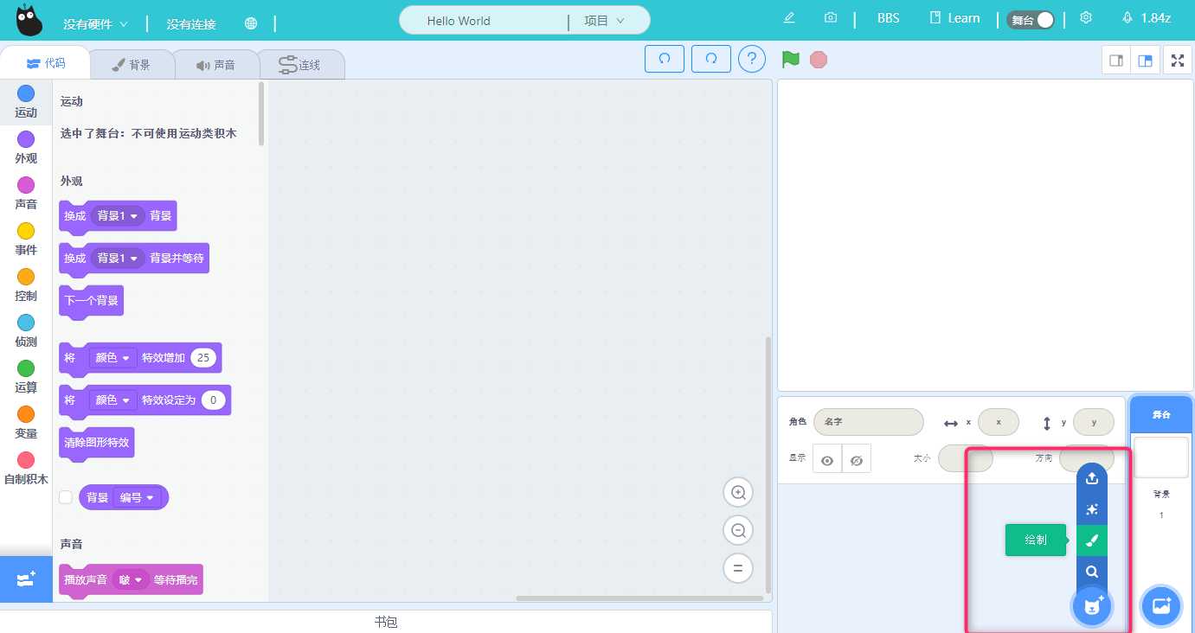Image resolution: width=1195 pixels, height=633 pixels.
Task: Click the sprite y coordinate field
Action: 1094,422
